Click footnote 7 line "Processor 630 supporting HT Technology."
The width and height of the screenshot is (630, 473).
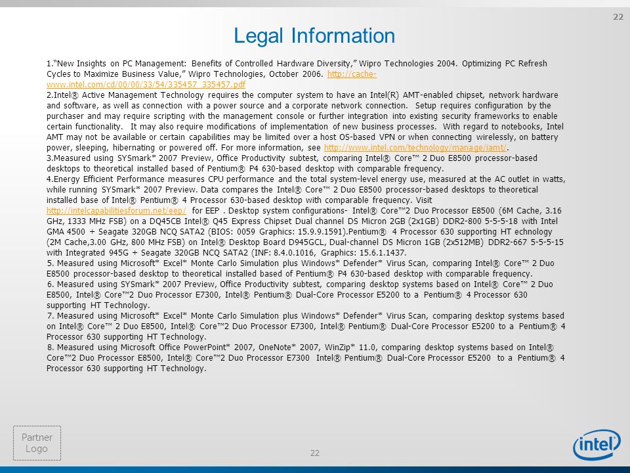click(x=126, y=336)
